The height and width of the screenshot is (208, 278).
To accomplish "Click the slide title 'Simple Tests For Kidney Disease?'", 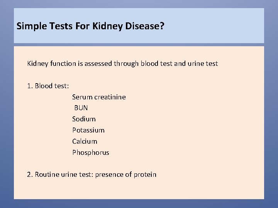I will coord(90,26).
